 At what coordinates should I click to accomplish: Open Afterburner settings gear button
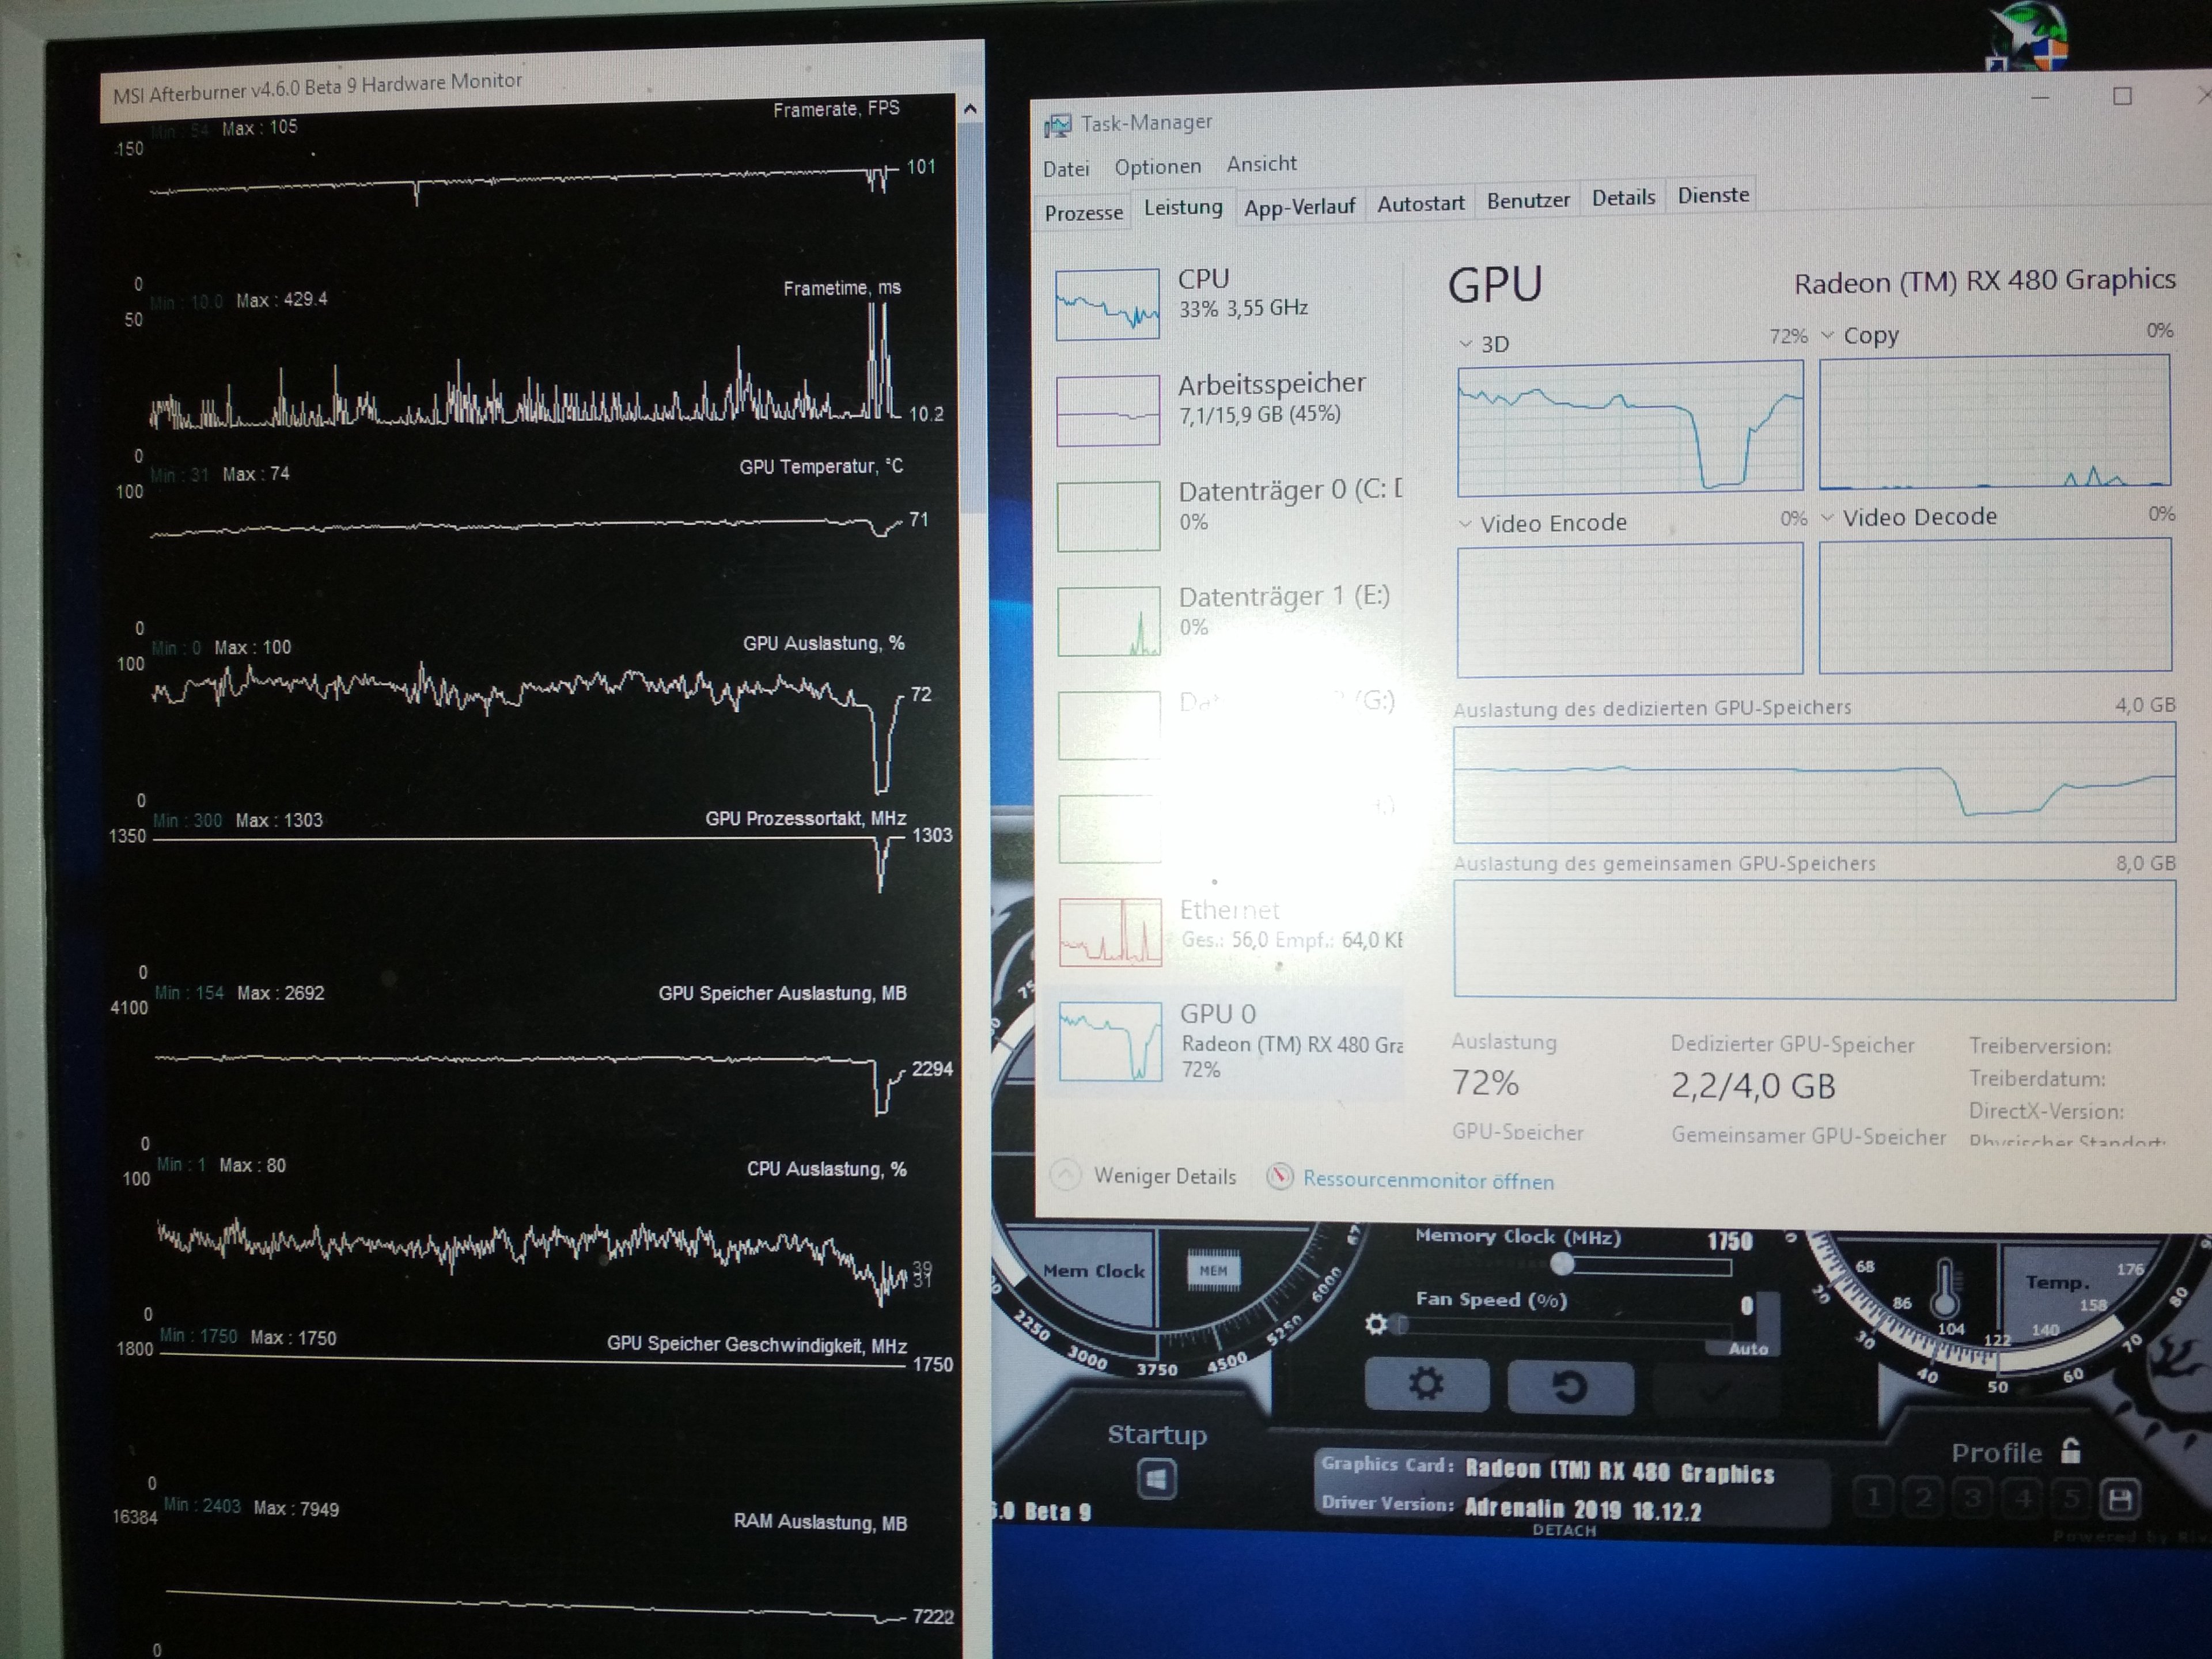click(1426, 1384)
